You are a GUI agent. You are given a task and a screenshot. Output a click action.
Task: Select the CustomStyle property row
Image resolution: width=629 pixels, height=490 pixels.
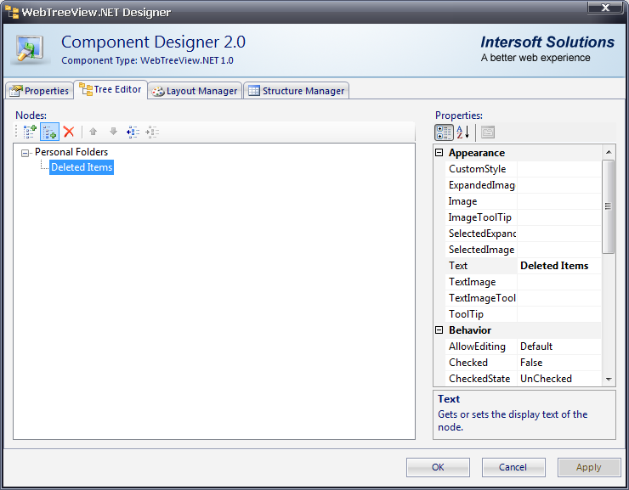[x=523, y=169]
